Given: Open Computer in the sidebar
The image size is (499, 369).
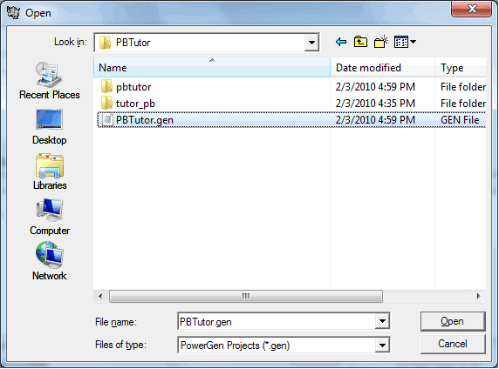Looking at the screenshot, I should [50, 218].
